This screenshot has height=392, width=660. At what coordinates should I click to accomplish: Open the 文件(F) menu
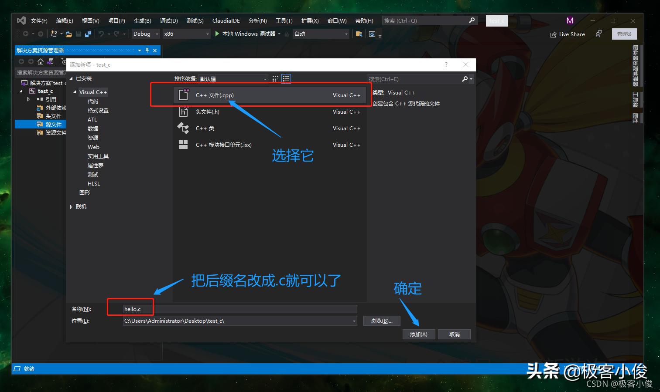[x=39, y=20]
